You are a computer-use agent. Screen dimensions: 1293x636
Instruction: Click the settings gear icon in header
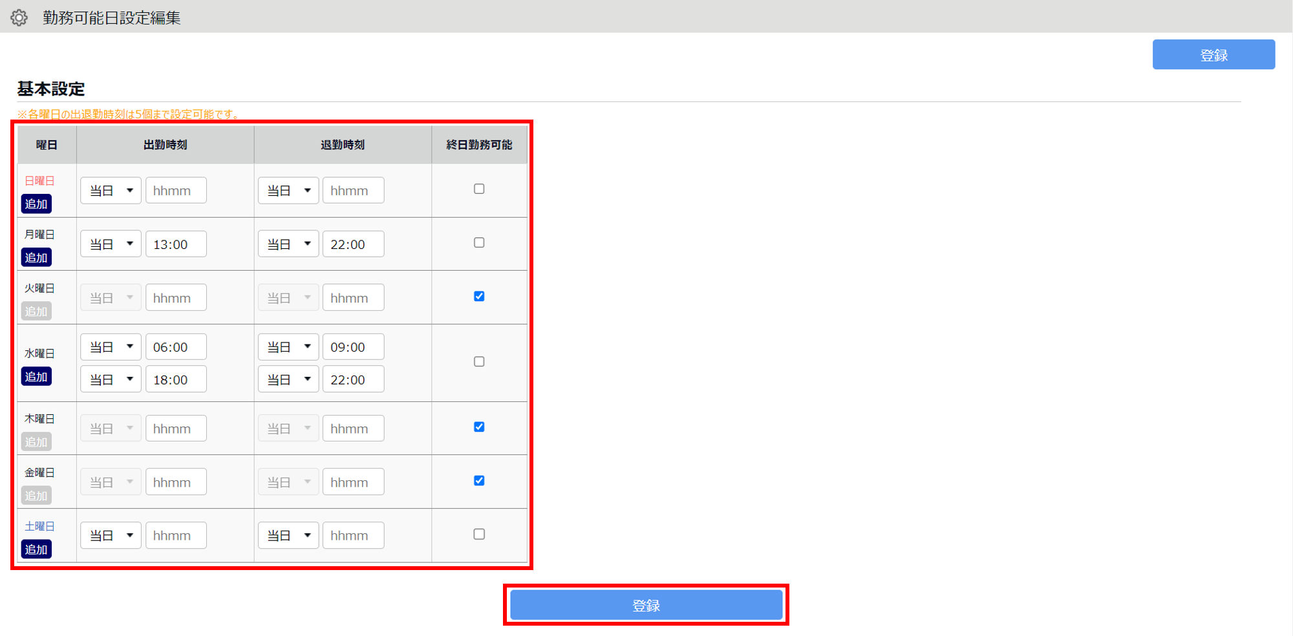(19, 17)
